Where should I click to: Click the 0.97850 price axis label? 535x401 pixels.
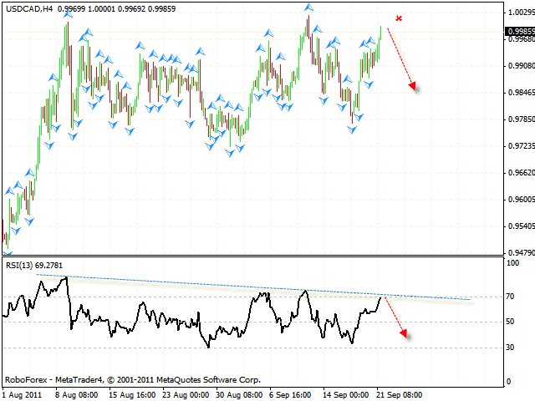tap(522, 119)
